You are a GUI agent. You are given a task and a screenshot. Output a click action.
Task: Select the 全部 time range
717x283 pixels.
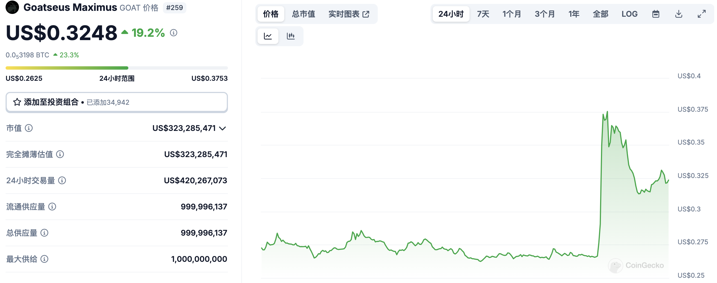coord(600,14)
